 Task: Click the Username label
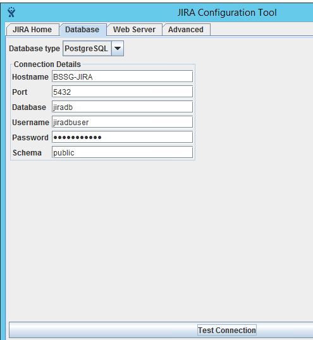tap(30, 123)
